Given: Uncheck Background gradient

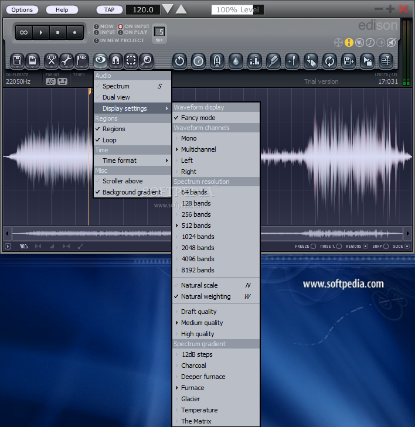Looking at the screenshot, I should (132, 192).
